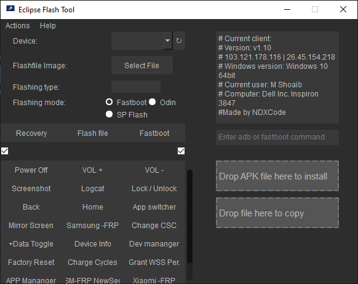
Task: Click the Drop APK file install area
Action: (x=277, y=176)
